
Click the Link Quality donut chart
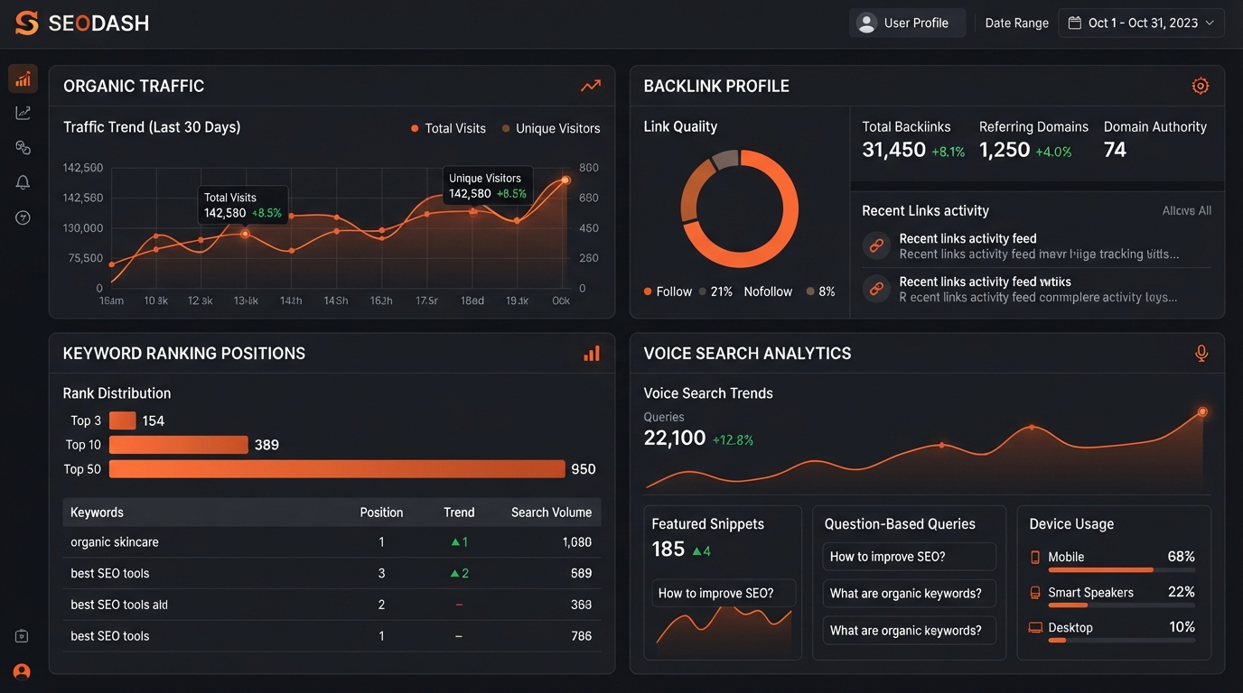(x=739, y=208)
